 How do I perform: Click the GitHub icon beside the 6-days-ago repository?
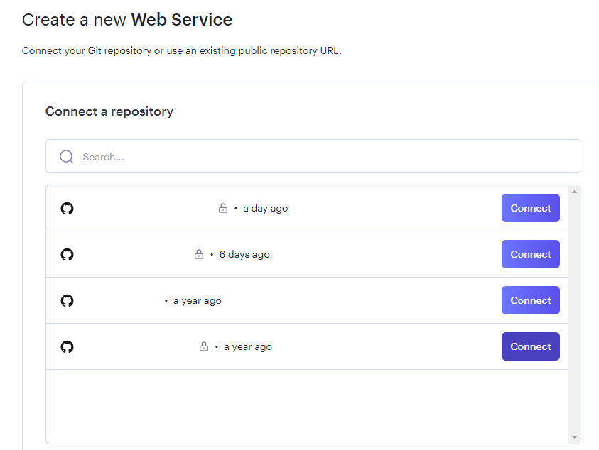[x=67, y=254]
